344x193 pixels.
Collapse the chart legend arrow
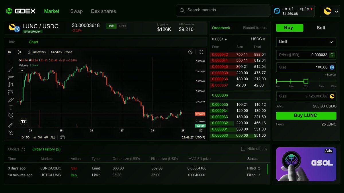click(22, 70)
